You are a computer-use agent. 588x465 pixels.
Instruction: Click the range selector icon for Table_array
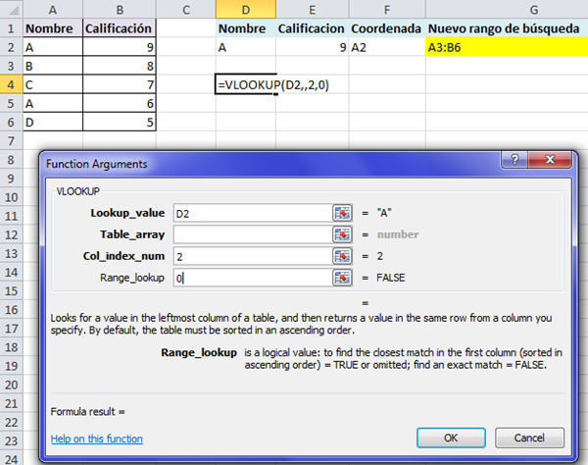click(x=342, y=234)
